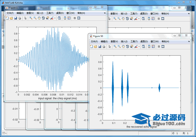196x137 pixels.
Task: Click Link Plot icon in Figure 1
Action: point(59,18)
